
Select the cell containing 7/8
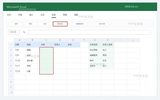(20, 50)
